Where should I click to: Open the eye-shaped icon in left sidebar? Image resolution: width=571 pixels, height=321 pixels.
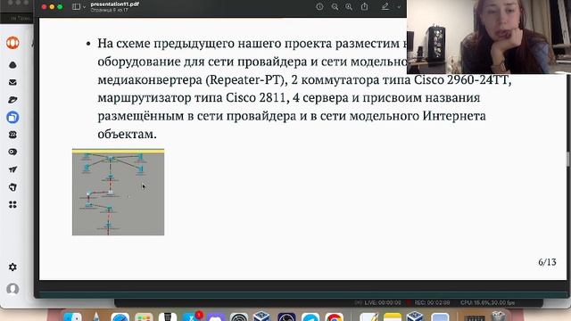point(12,152)
